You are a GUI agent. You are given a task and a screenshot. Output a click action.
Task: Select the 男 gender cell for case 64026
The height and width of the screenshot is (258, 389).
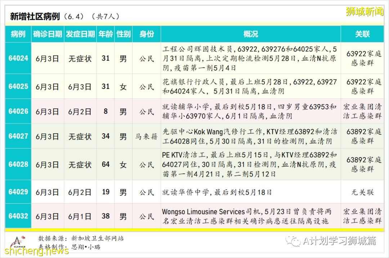click(x=123, y=111)
